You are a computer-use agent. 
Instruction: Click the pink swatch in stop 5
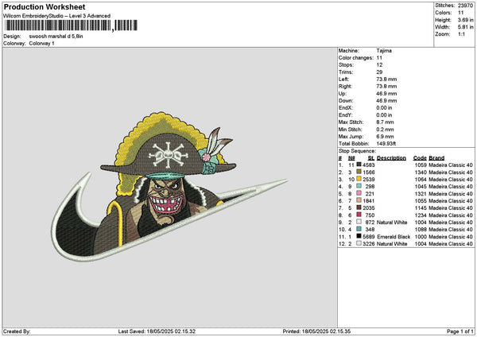[x=359, y=193]
